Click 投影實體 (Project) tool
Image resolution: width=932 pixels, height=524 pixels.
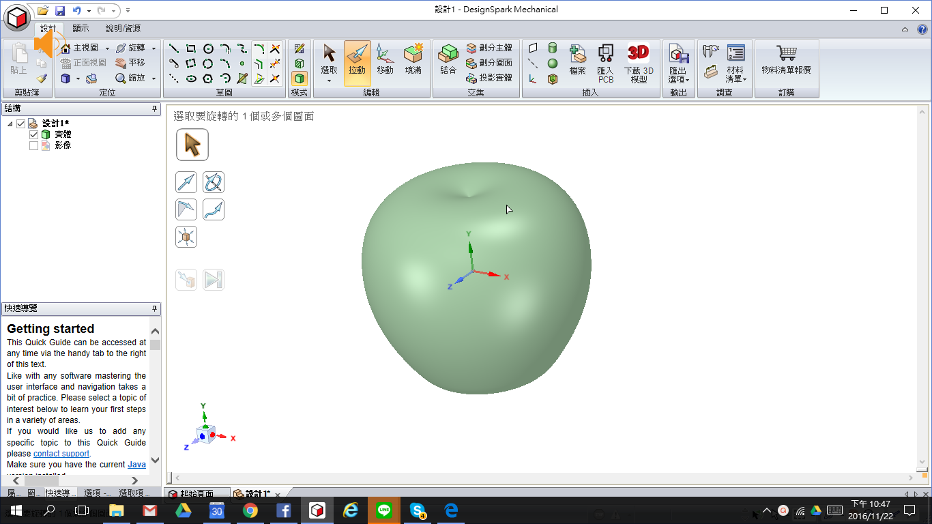coord(489,78)
